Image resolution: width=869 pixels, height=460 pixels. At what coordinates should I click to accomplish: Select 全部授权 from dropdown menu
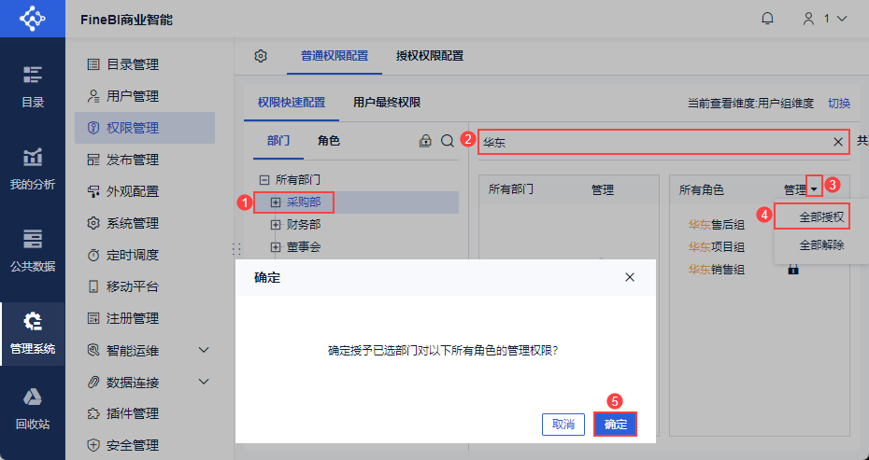coord(820,217)
